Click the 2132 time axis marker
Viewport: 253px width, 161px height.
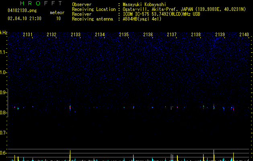click(51, 35)
